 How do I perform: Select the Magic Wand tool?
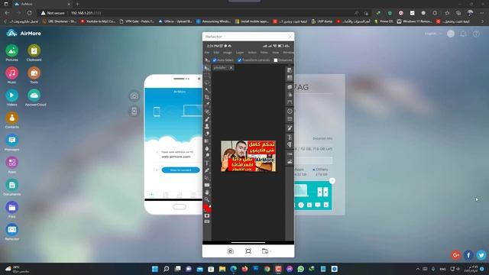(207, 90)
